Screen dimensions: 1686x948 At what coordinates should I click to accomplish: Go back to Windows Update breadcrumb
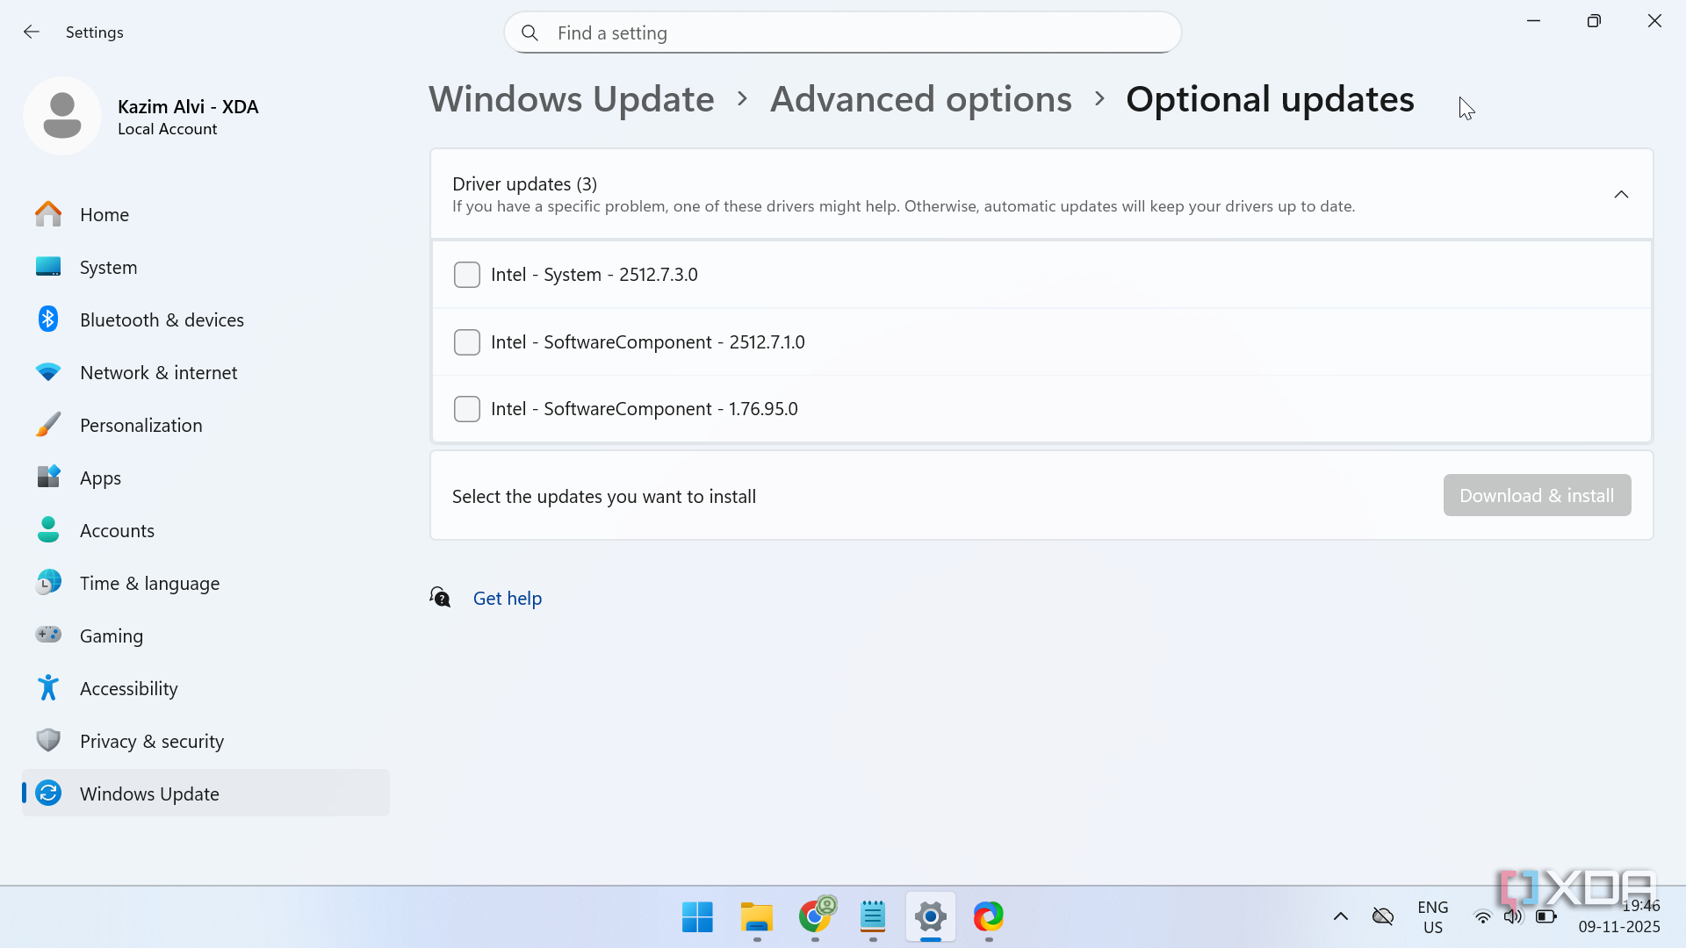coord(571,99)
